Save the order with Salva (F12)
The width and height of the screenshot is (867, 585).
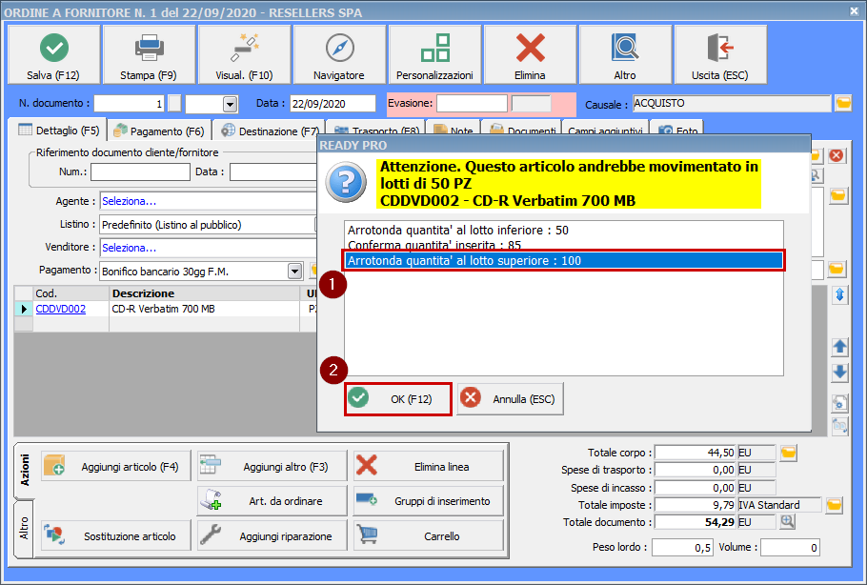coord(53,54)
